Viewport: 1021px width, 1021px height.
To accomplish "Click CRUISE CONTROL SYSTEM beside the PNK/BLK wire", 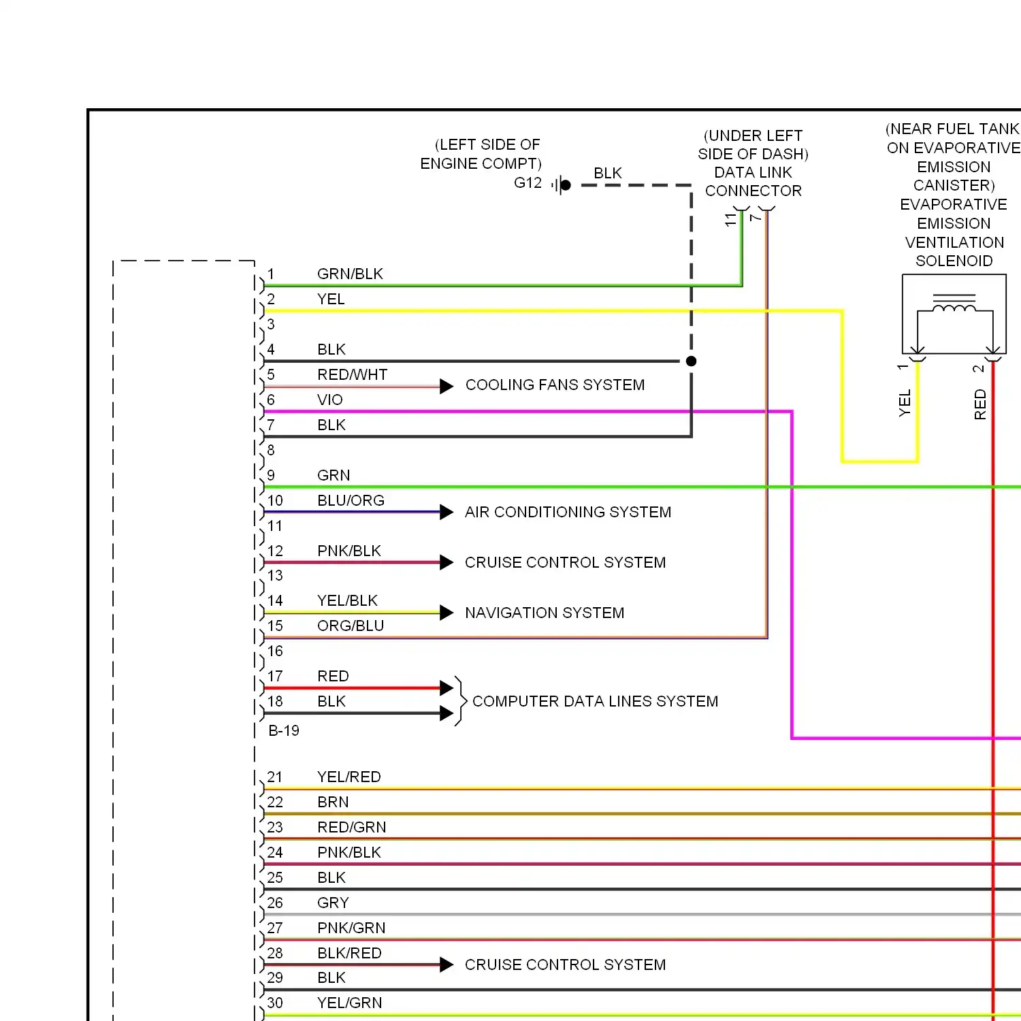I will (x=565, y=562).
